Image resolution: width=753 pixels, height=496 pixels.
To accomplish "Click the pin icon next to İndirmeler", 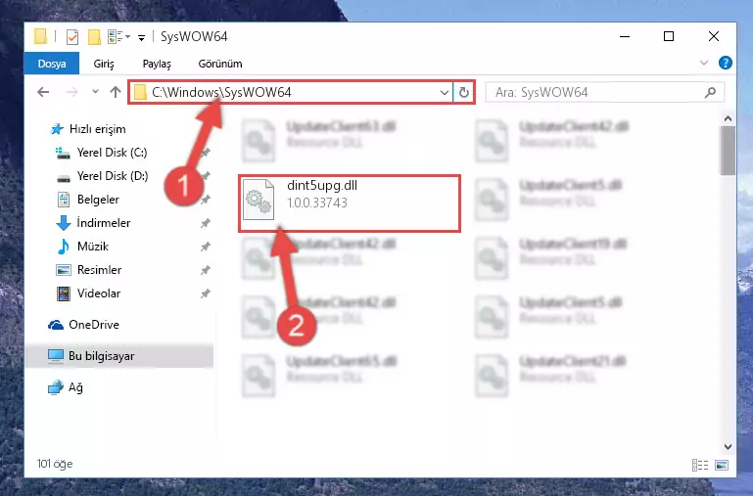I will [205, 223].
